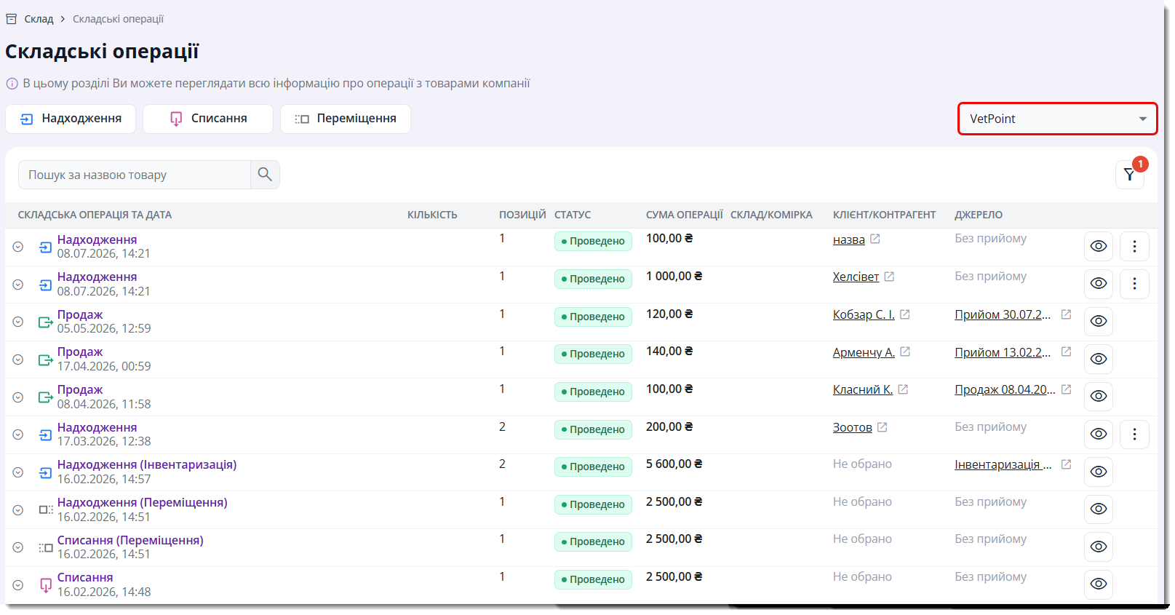Navigate to Склад breadcrumb
Screen dimensions: 1175x615
click(x=39, y=19)
